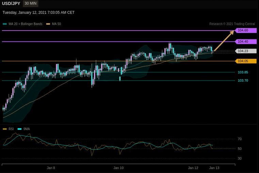Click the 'MA 20 + Bollinger Bands' legend label
Screen dimensions: 259x173
[26, 24]
